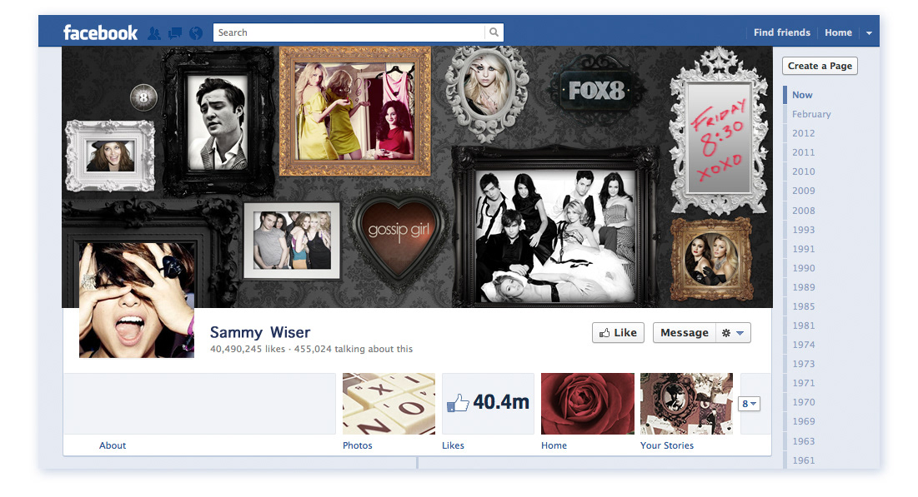
Task: Jump to 1985 on timeline
Action: [x=803, y=306]
